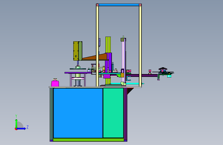Viewport: 223px width, 145px height.
Task: Select the lime green vertical column
Action: [108, 60]
